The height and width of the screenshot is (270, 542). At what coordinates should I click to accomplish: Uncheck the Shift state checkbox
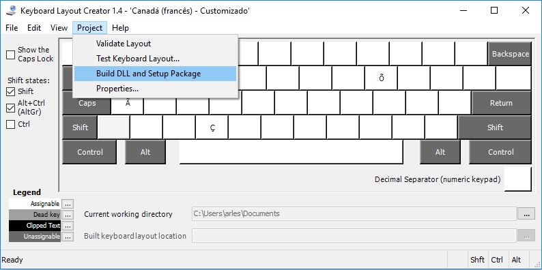[x=11, y=92]
